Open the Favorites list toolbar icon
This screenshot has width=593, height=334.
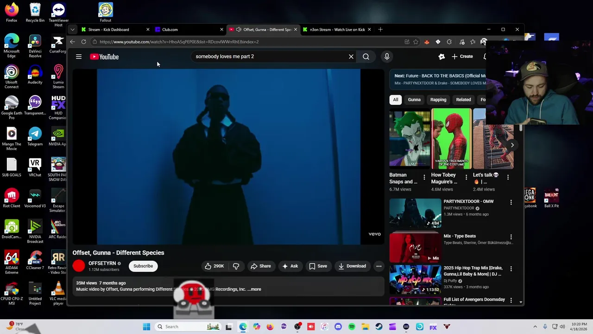[473, 42]
